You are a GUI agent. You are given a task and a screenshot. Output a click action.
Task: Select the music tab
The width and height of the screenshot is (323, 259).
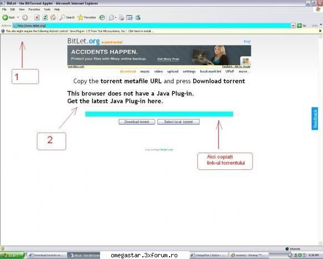[145, 71]
